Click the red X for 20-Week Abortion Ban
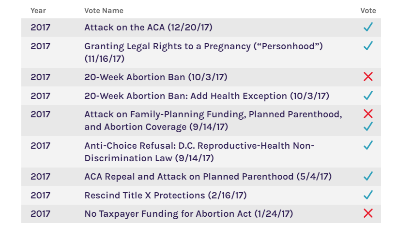This screenshot has height=238, width=397. point(368,77)
